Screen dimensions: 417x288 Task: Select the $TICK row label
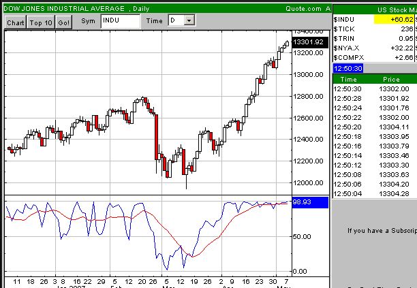(x=344, y=29)
